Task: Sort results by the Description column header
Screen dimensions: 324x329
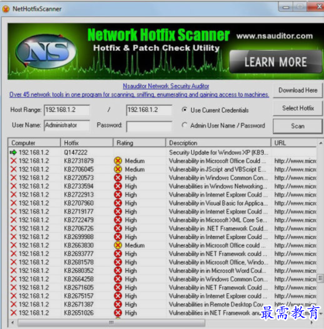Action: (218, 143)
